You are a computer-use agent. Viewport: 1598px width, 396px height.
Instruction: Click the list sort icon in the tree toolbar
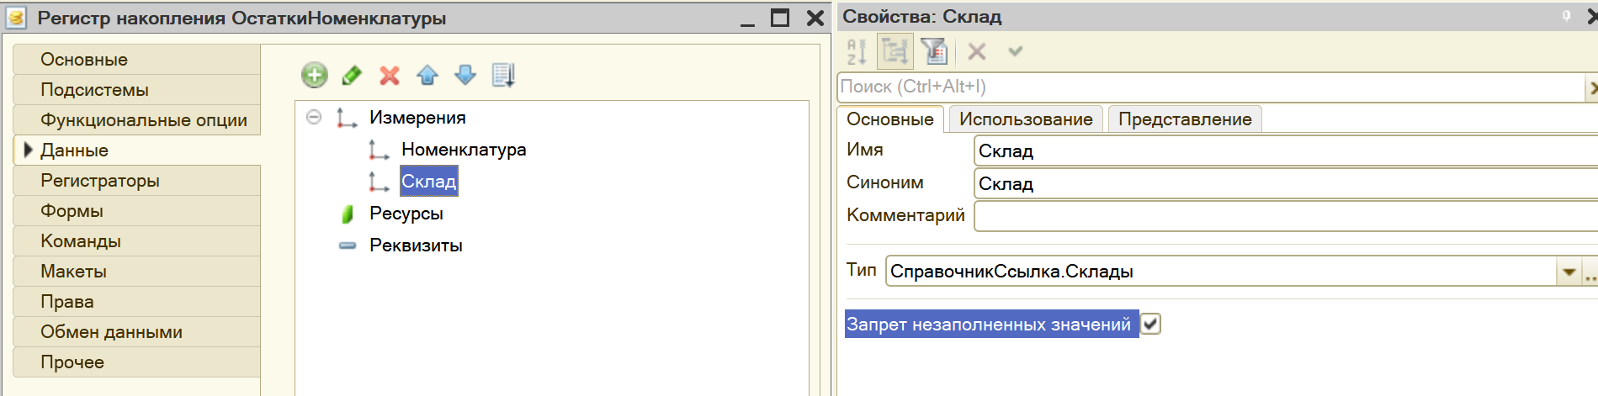503,76
